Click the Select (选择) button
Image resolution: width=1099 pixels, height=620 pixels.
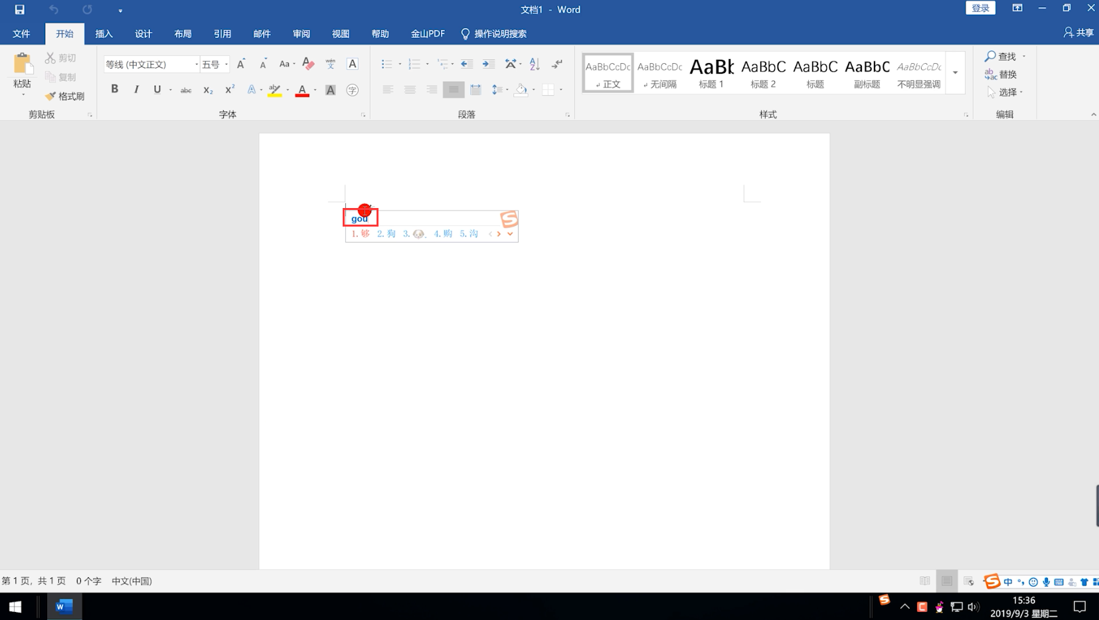tap(1005, 92)
